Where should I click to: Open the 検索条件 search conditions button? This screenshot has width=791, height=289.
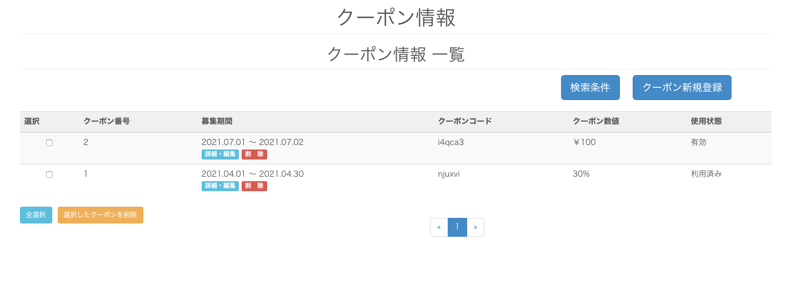coord(590,88)
